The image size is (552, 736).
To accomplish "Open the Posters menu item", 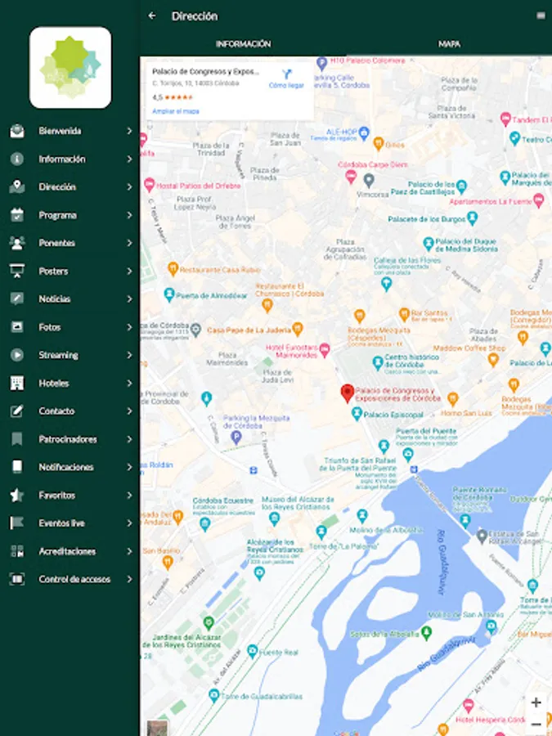I will tap(70, 271).
